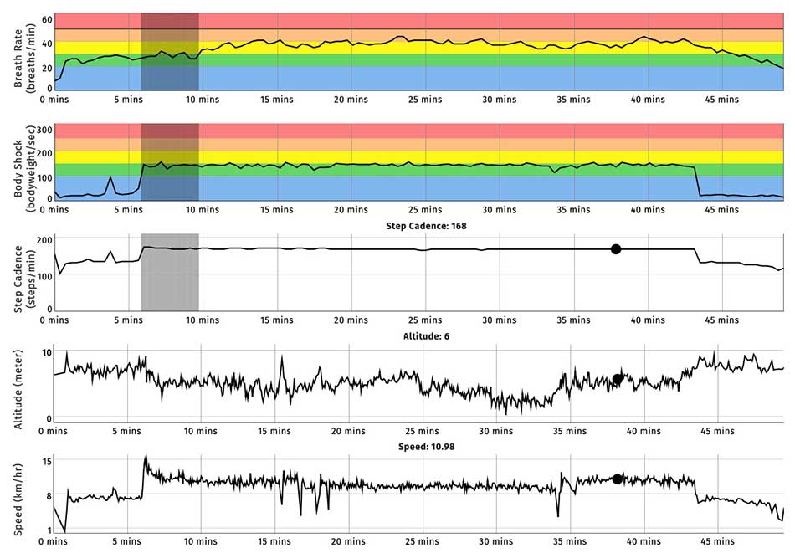Select the shaded time range in Breath Rate chart
This screenshot has height=553, width=795.
click(170, 52)
